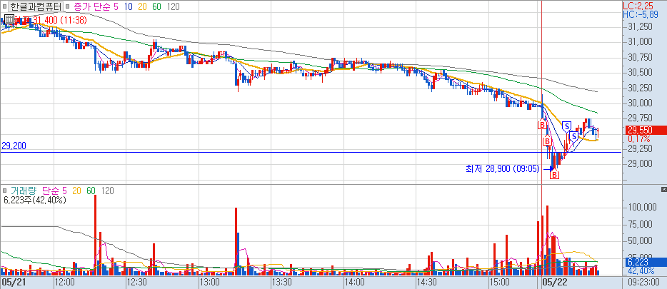Viewport: 667px width, 289px height.
Task: Select the blue 10 moving average legend
Action: click(x=127, y=6)
